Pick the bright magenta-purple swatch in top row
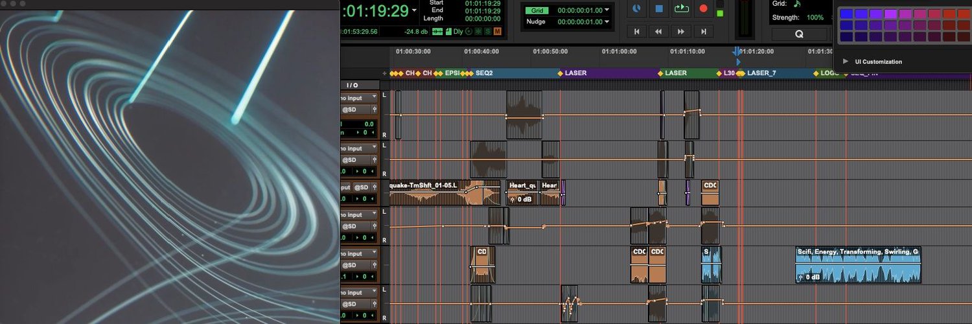 (890, 14)
